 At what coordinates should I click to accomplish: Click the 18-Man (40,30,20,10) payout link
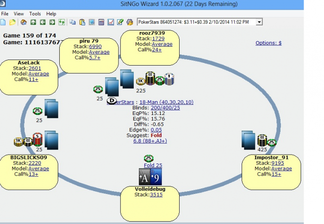click(x=166, y=102)
